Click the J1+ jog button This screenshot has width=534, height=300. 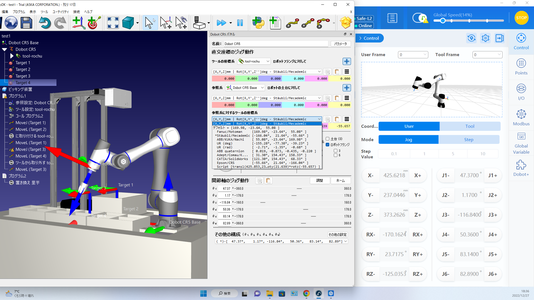[x=493, y=176]
